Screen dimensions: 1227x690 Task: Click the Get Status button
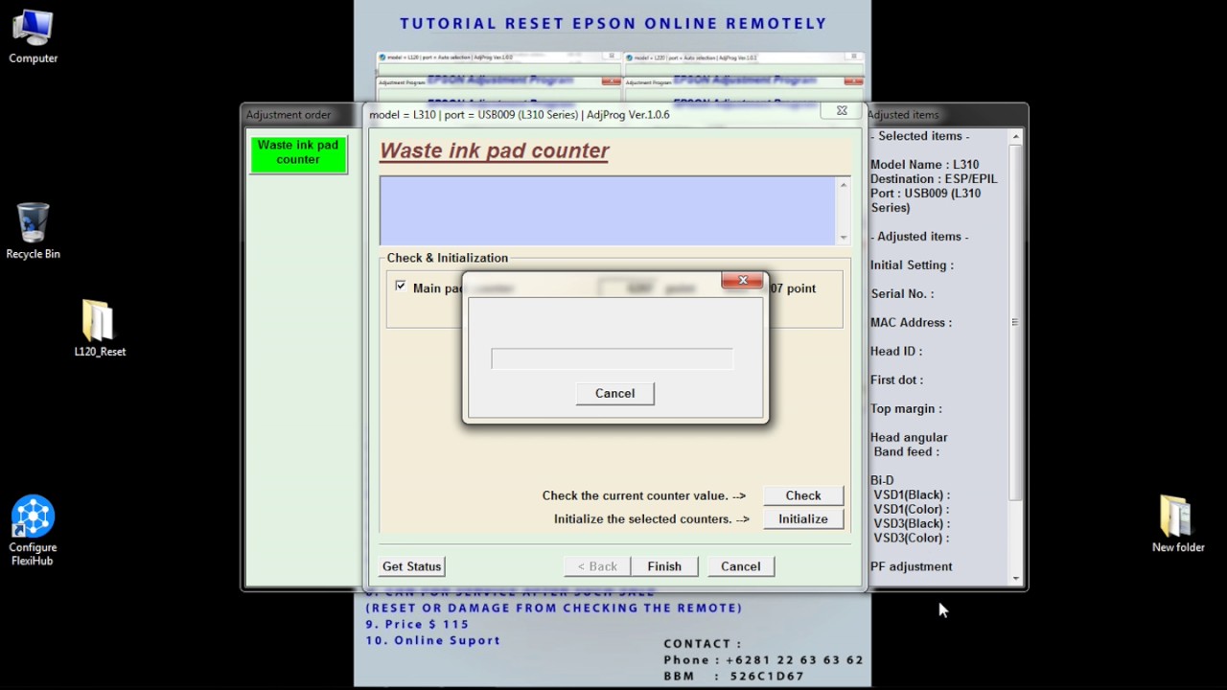point(412,566)
